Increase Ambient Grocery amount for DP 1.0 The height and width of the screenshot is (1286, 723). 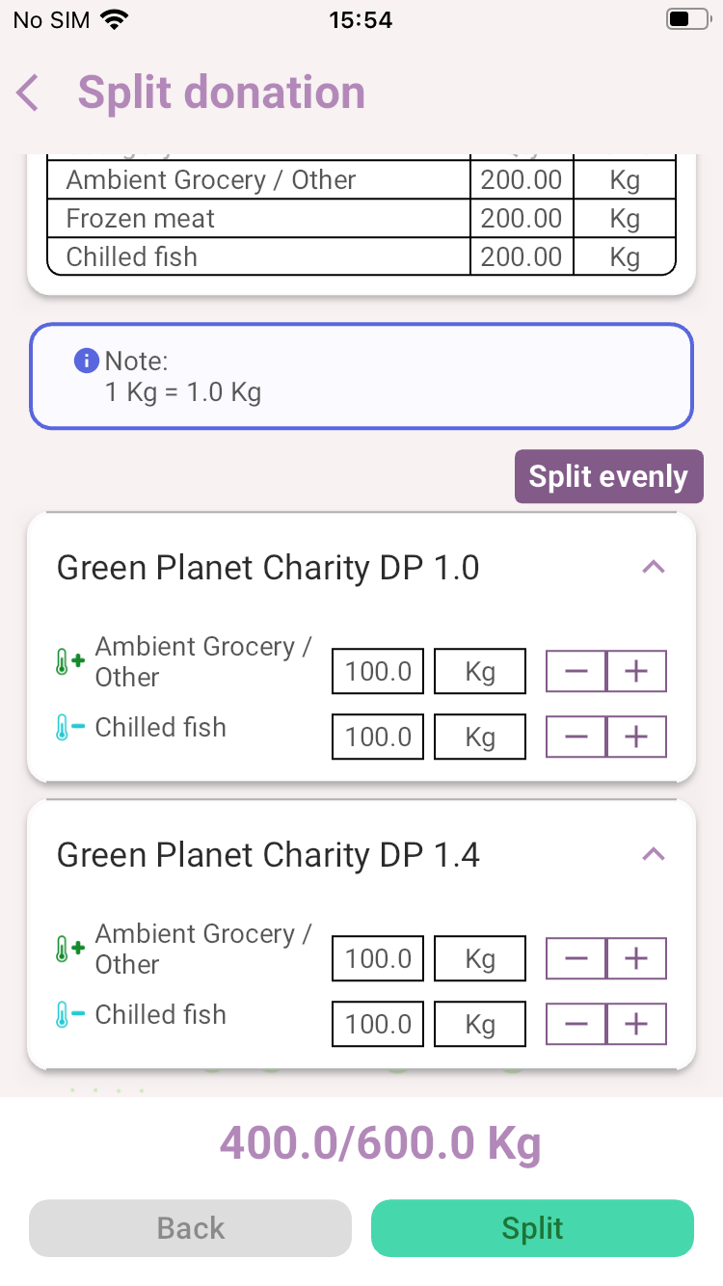pyautogui.click(x=636, y=672)
